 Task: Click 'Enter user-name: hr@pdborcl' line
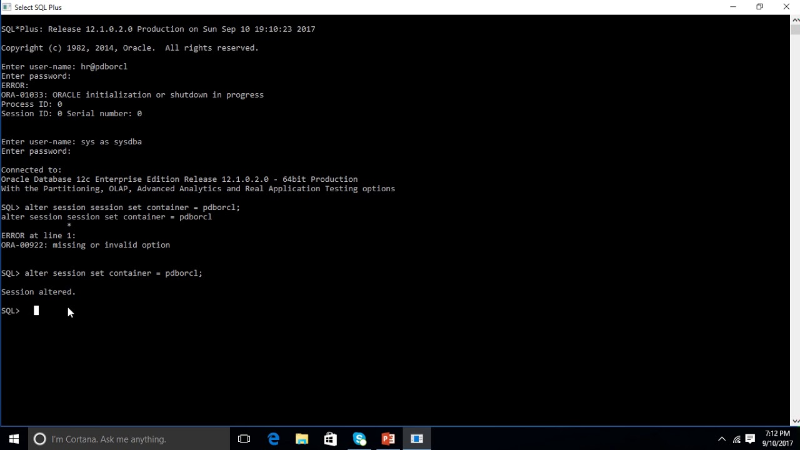coord(64,67)
